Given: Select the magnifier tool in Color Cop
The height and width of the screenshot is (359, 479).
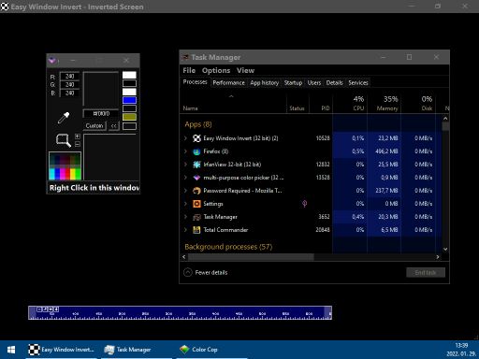Looking at the screenshot, I should pos(63,140).
